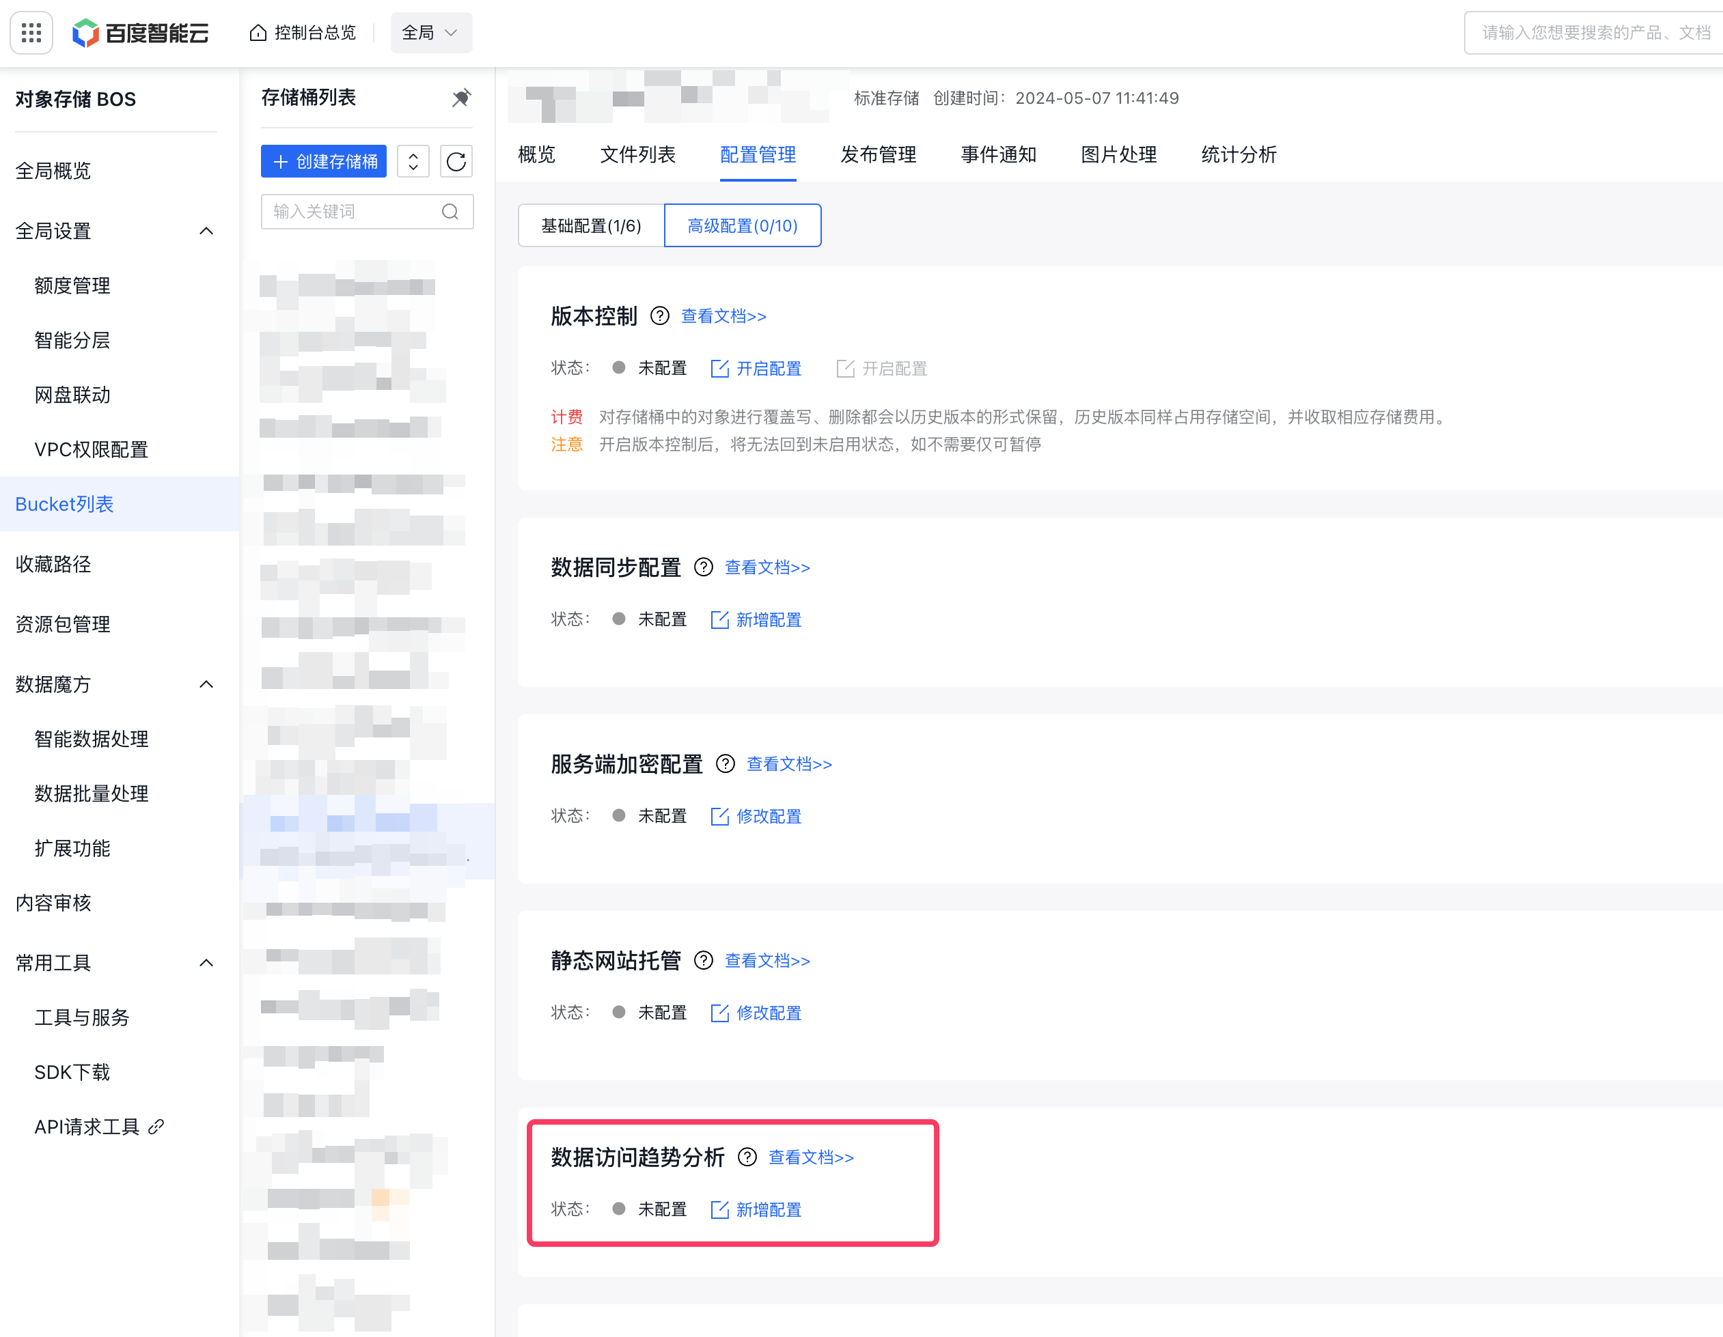Open the 全局 region dropdown

430,32
